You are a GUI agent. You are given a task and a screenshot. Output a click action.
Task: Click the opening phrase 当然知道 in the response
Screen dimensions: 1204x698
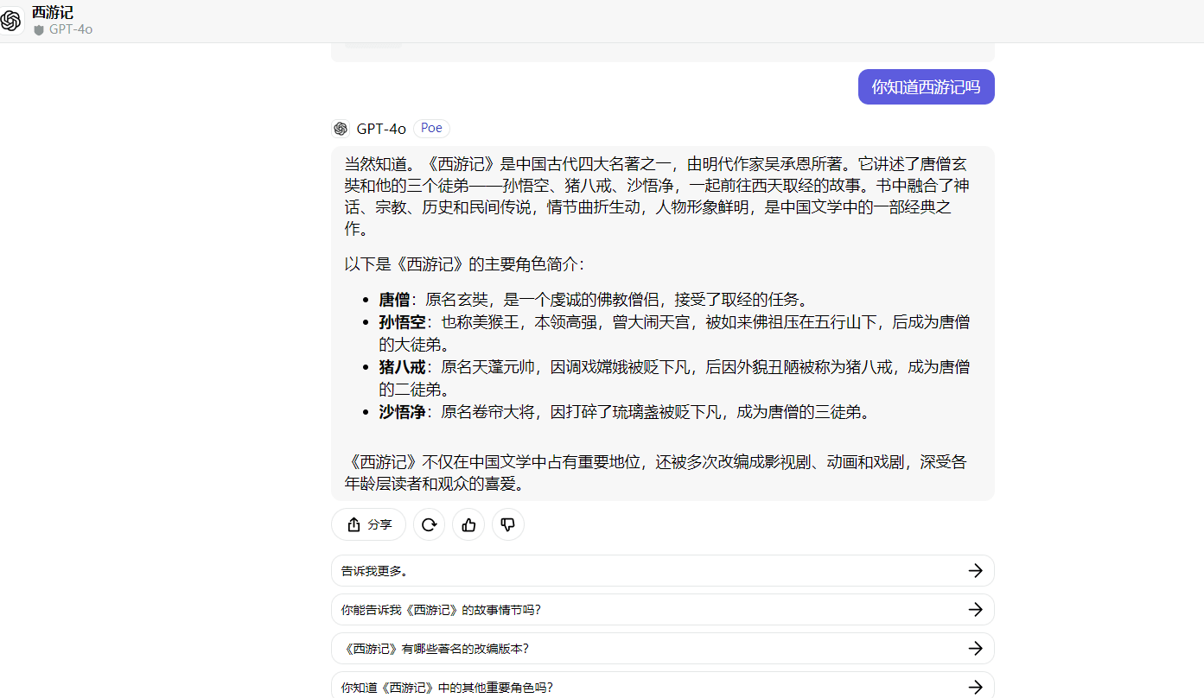coord(376,163)
